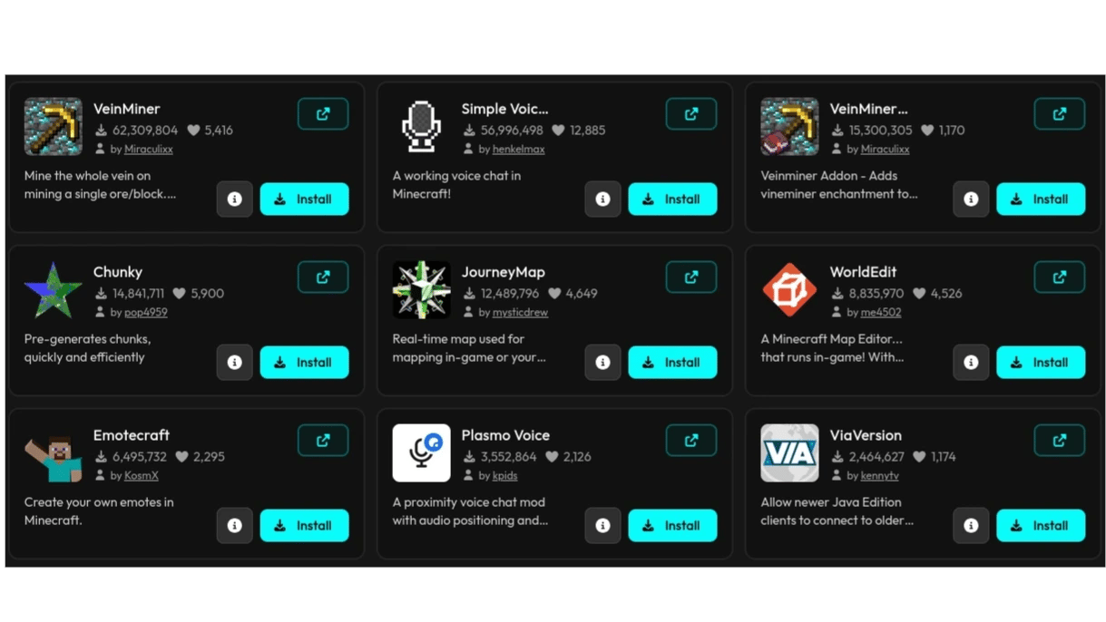The height and width of the screenshot is (622, 1106).
Task: Install Plasmo Voice
Action: point(673,526)
